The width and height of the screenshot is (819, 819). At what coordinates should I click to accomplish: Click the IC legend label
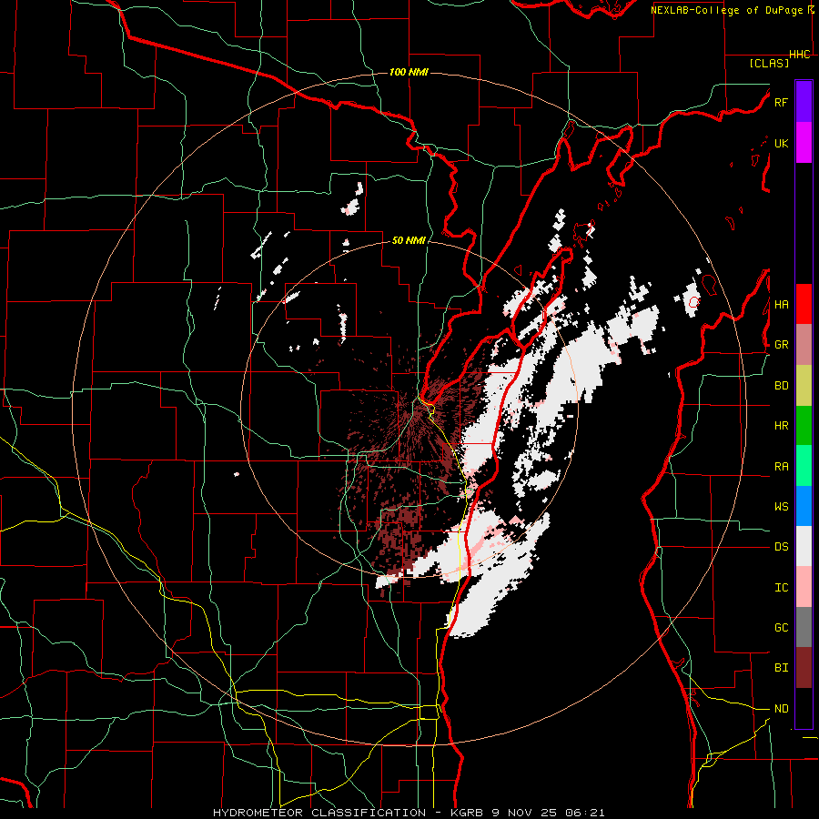pyautogui.click(x=781, y=588)
